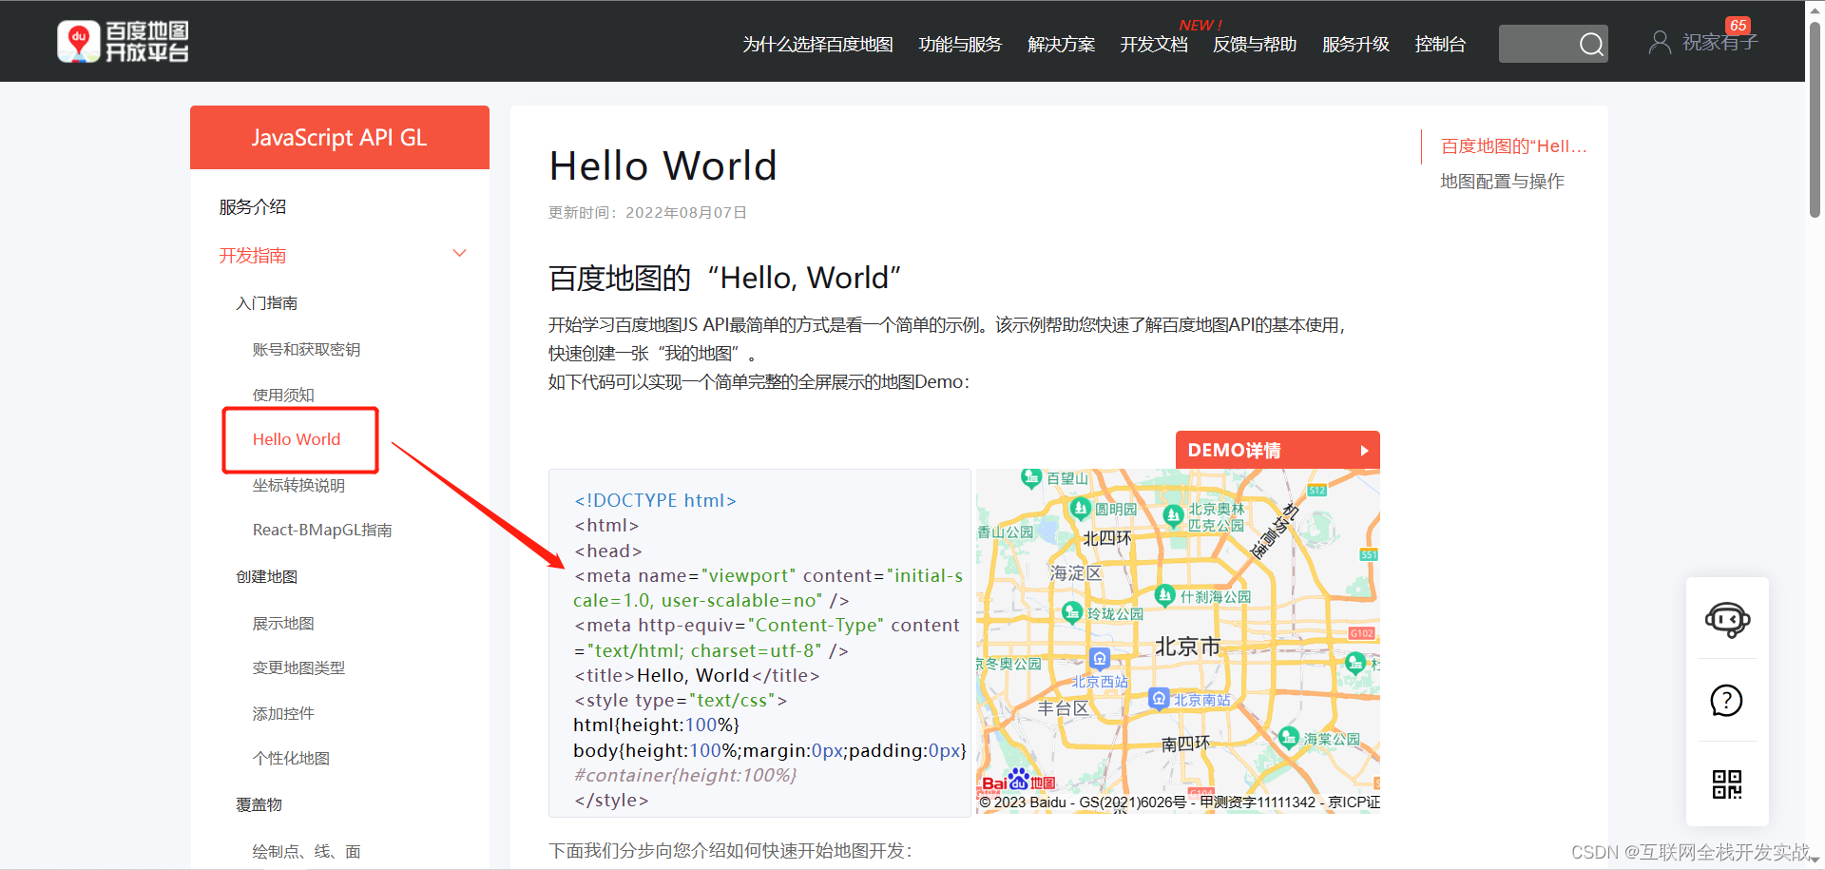Viewport: 1825px width, 870px height.
Task: Click the search magnifier icon
Action: [1591, 44]
